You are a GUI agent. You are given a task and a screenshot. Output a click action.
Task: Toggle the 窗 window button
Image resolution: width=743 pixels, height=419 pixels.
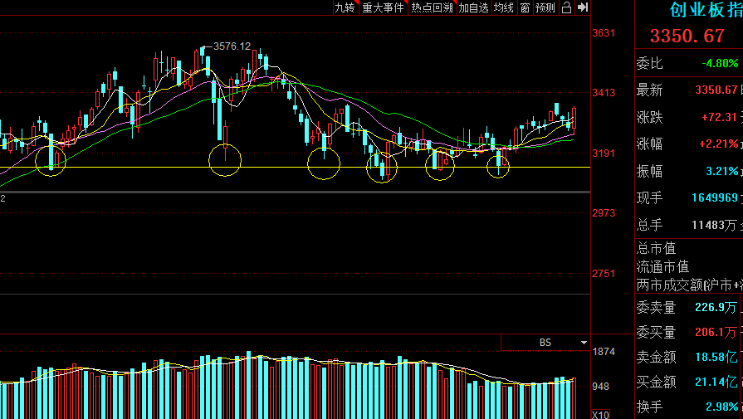pos(525,7)
